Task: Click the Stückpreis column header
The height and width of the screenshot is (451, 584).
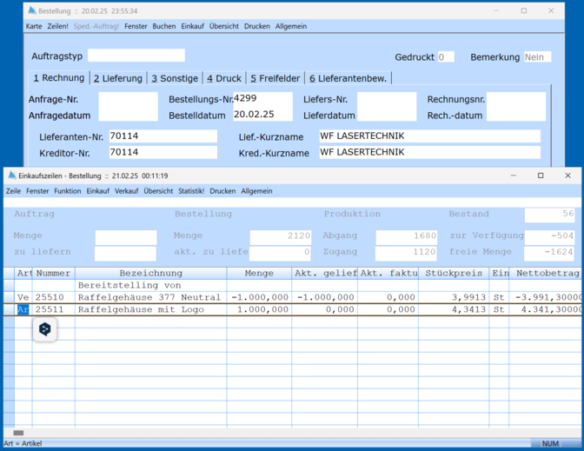Action: click(x=455, y=273)
